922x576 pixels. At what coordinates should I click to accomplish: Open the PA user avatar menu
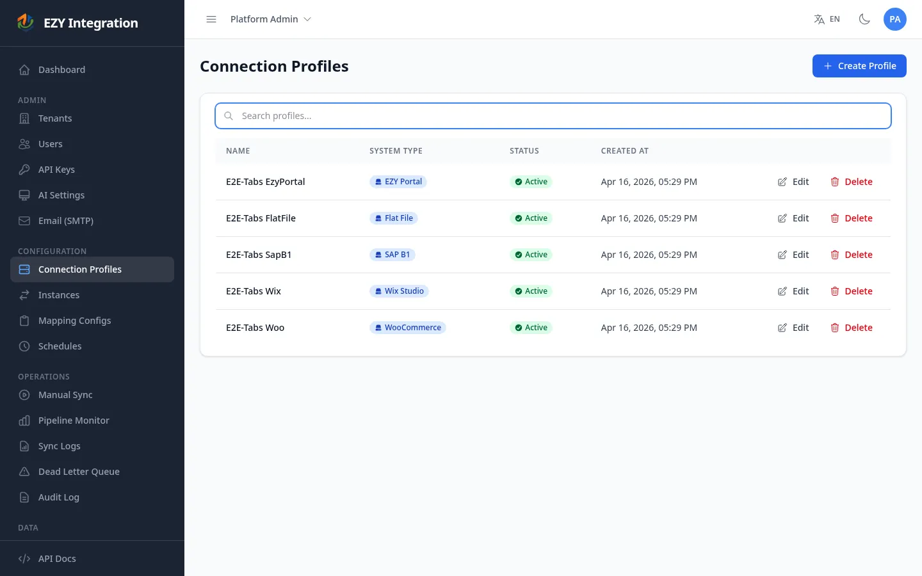(x=895, y=19)
